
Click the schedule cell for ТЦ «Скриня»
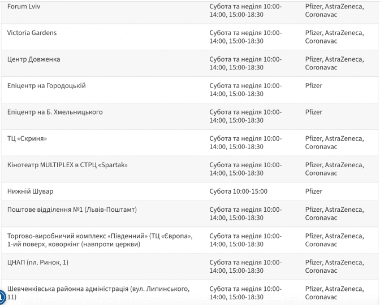[245, 142]
